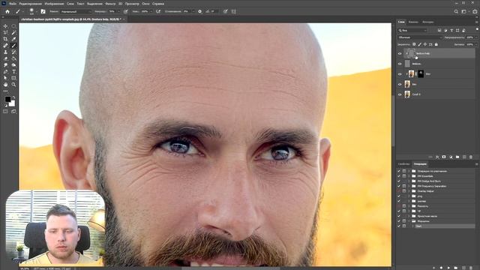
Task: Open the brush settings panel icon
Action: 43,11
